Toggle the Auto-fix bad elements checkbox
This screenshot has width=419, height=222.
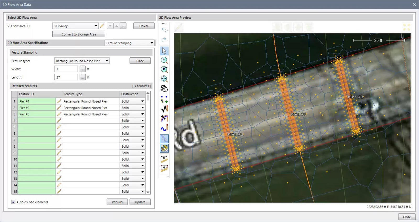point(13,202)
